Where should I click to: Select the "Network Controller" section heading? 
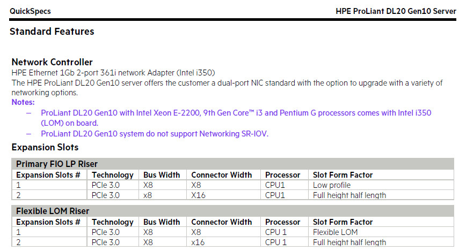[x=52, y=63]
